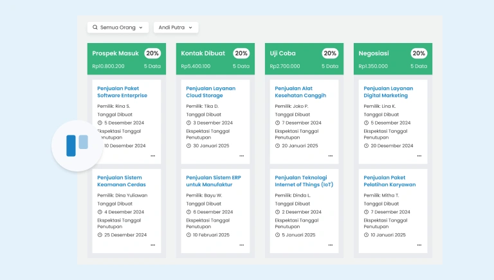The image size is (494, 280).
Task: Click the 20% badge on Uji Coba
Action: [330, 53]
